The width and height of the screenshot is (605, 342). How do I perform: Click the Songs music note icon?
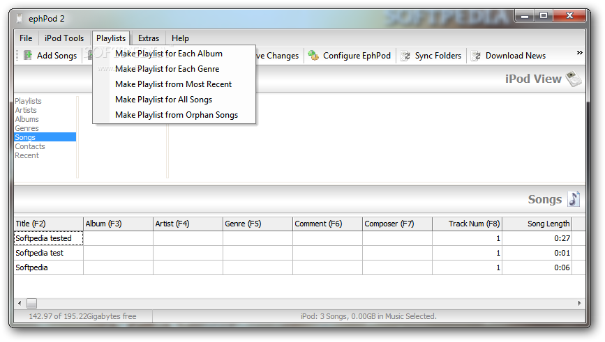574,199
